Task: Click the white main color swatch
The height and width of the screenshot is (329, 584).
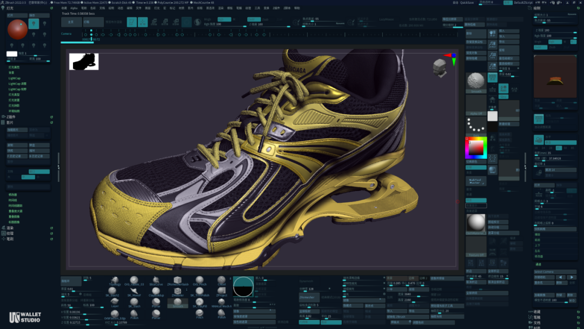Action: click(493, 116)
